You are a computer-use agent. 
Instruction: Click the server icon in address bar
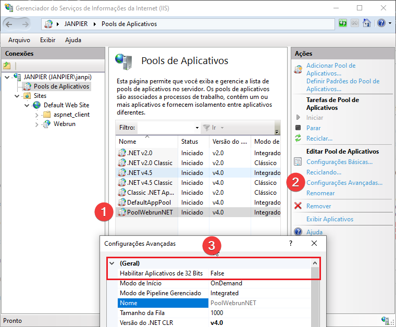coord(48,24)
